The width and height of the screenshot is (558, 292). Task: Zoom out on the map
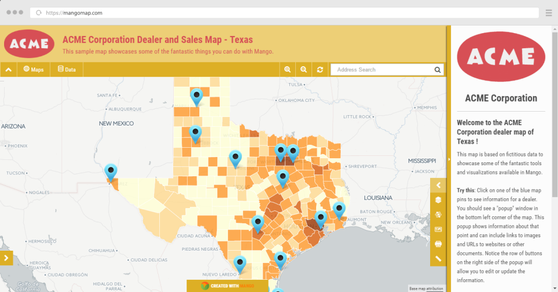303,70
